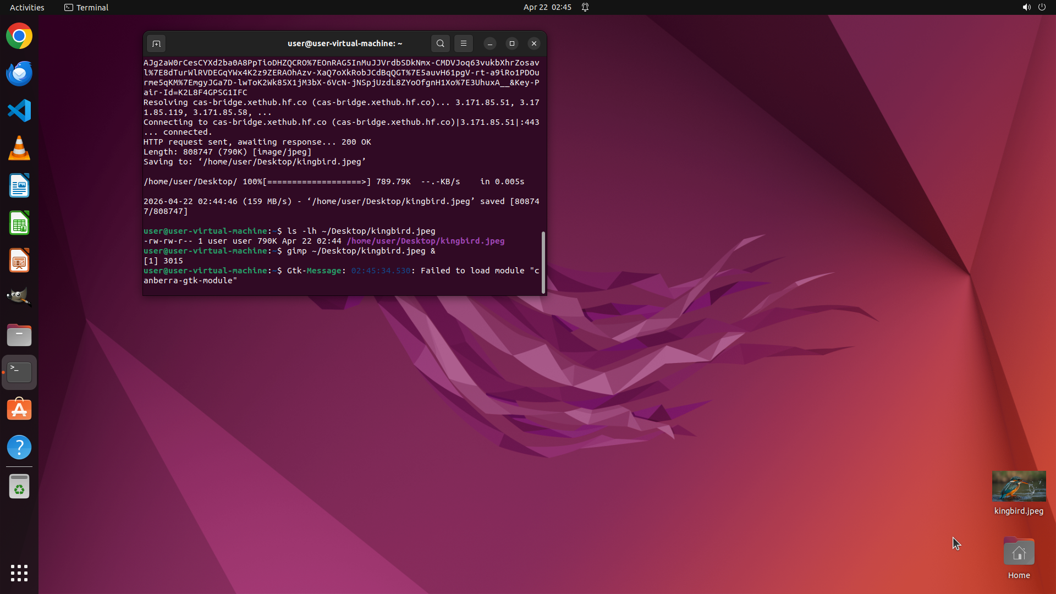The image size is (1056, 594).
Task: Select the kingbird.jpeg desktop thumbnail
Action: pyautogui.click(x=1019, y=486)
